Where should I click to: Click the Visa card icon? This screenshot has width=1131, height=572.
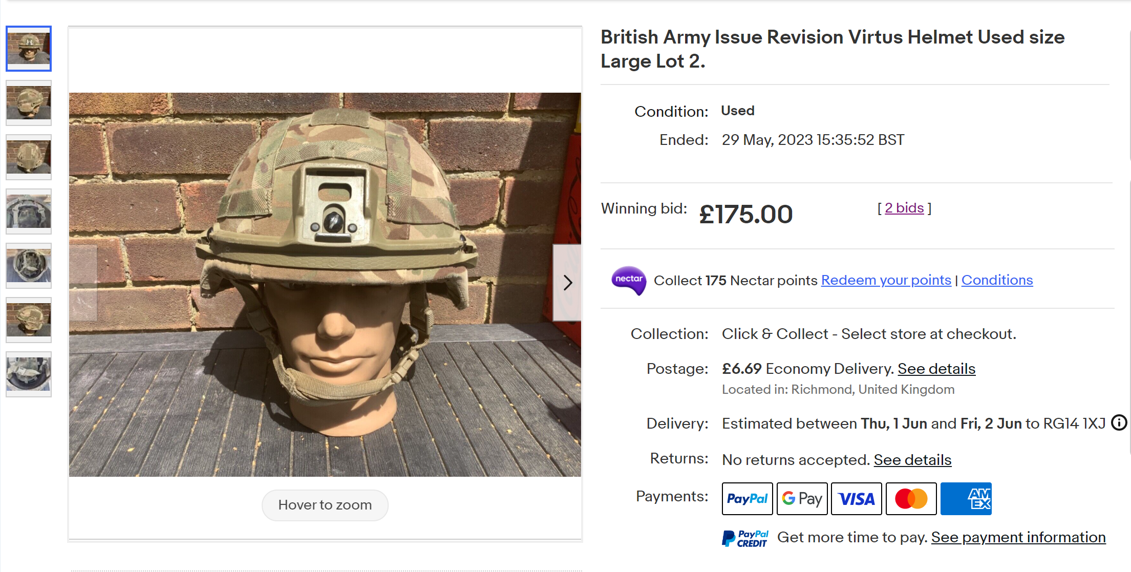coord(856,498)
